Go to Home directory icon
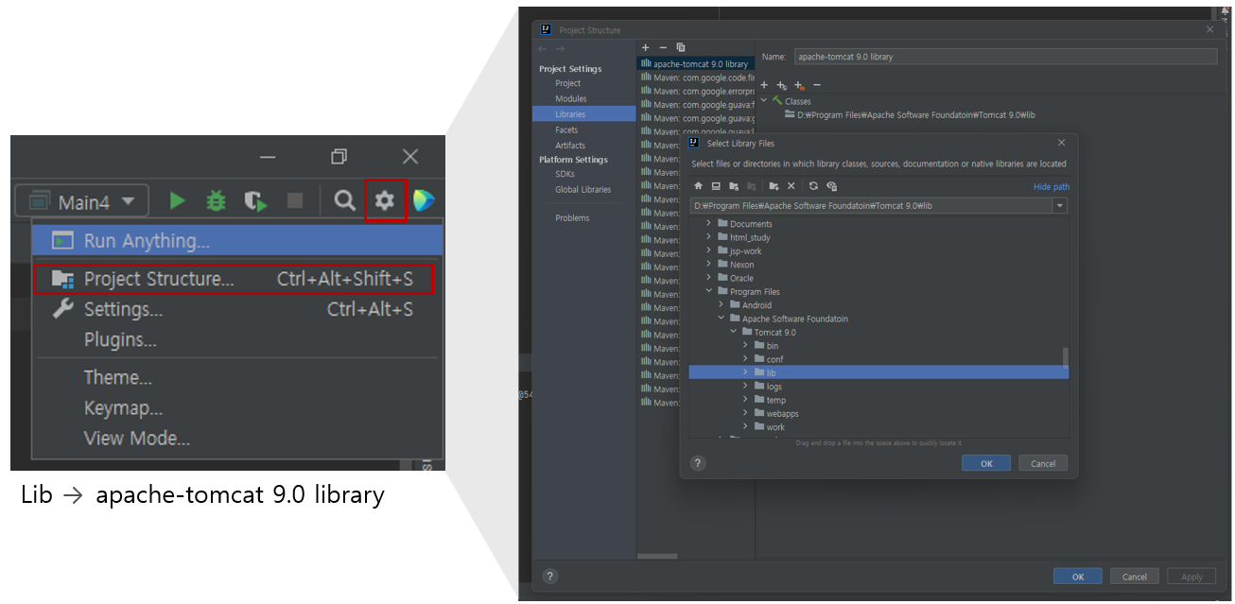 coord(698,186)
